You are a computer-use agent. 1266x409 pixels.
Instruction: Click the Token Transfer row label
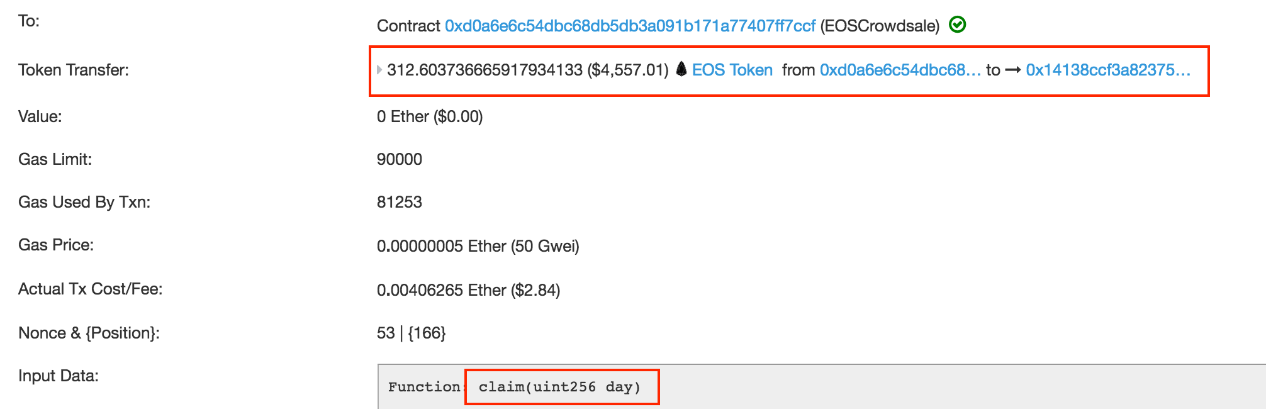[72, 70]
